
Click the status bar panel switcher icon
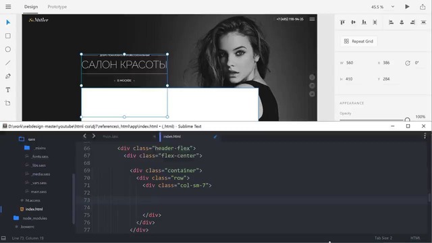[x=3, y=238]
